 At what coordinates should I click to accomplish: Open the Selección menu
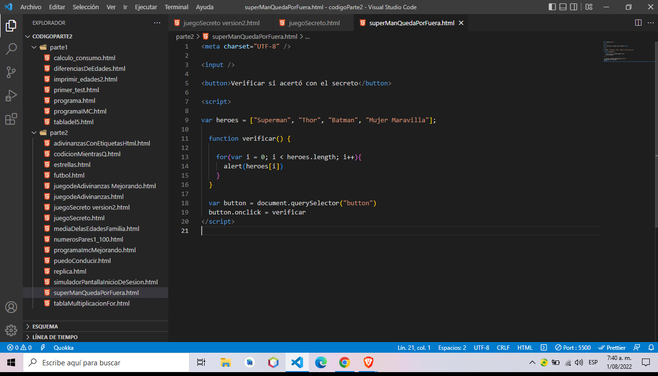[86, 7]
